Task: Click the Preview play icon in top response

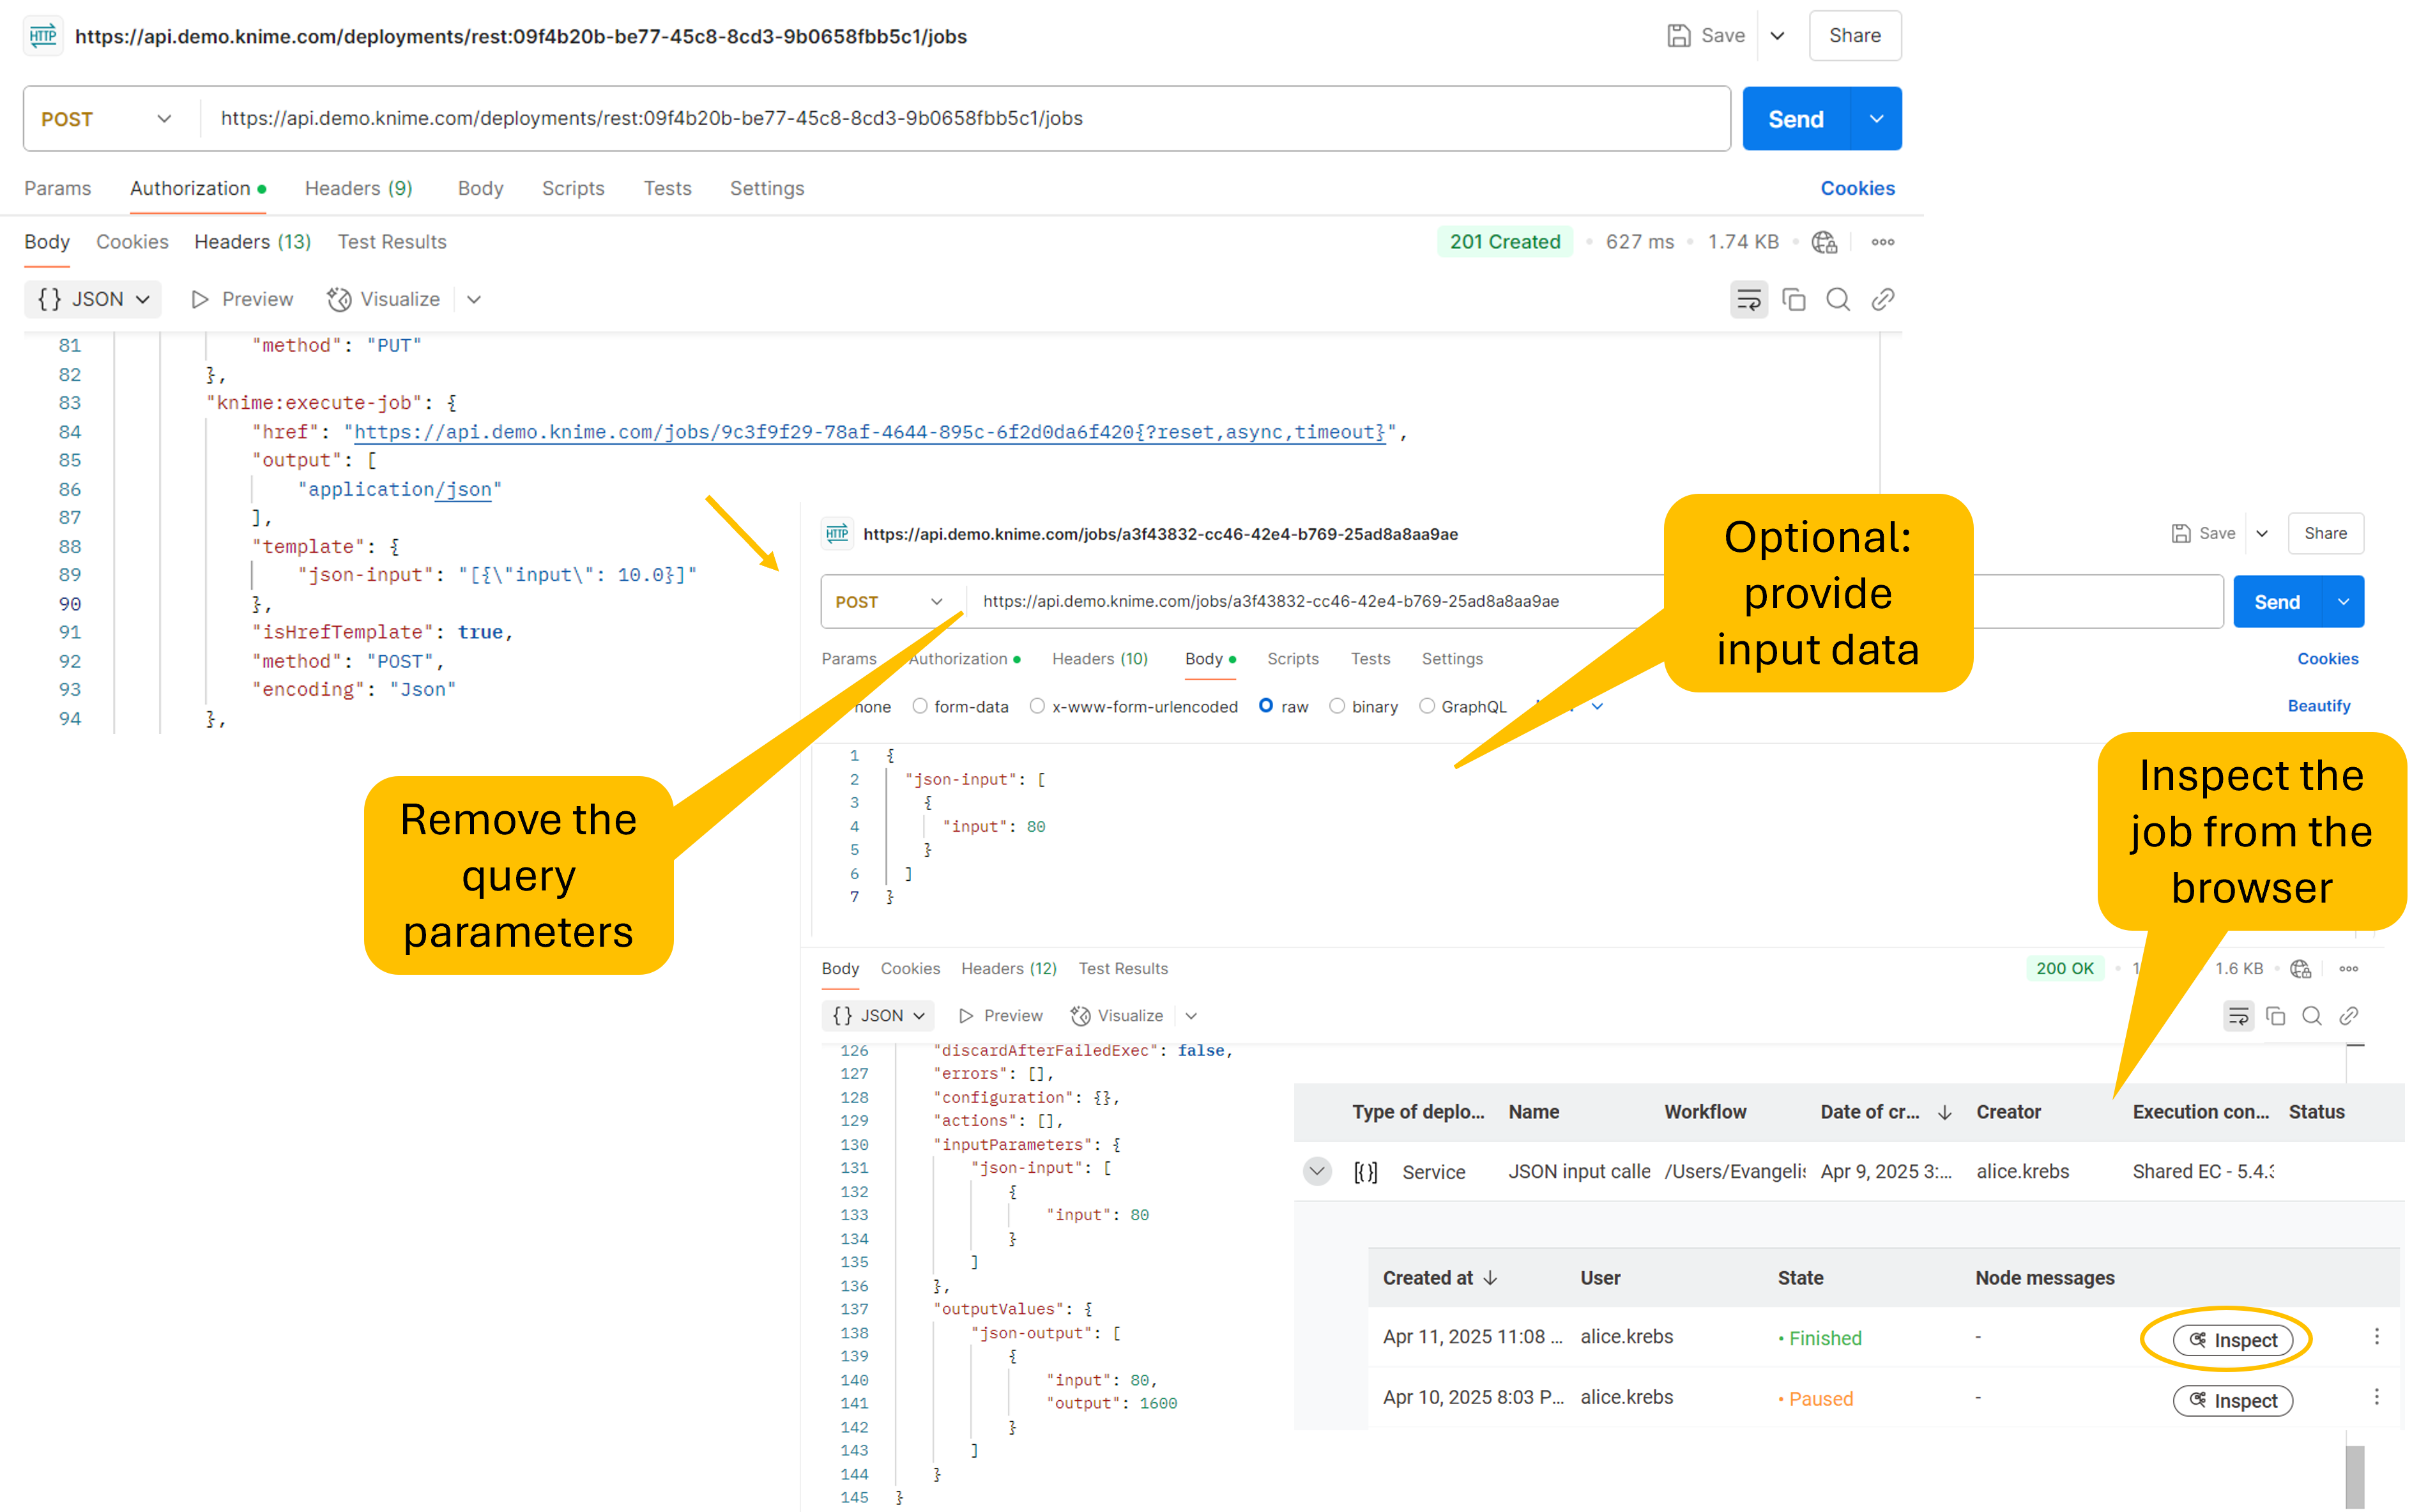Action: 200,299
